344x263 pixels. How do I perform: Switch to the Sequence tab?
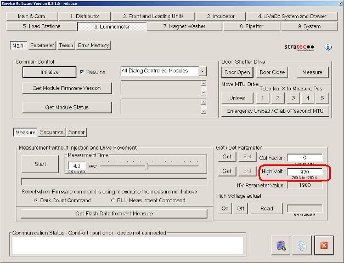pos(52,132)
